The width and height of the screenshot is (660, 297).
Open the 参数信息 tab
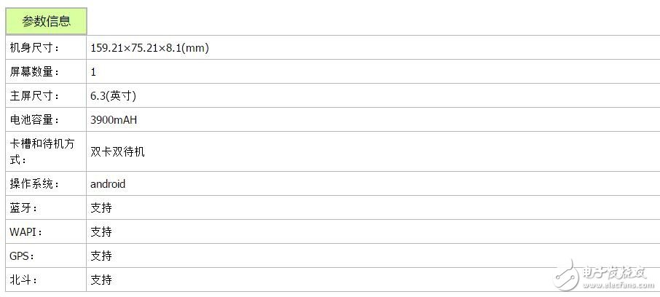(46, 21)
